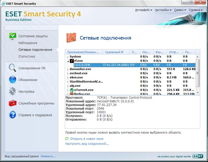The width and height of the screenshot is (208, 162).
Task: Click the red toolbox utilities icon
Action: click(13, 103)
